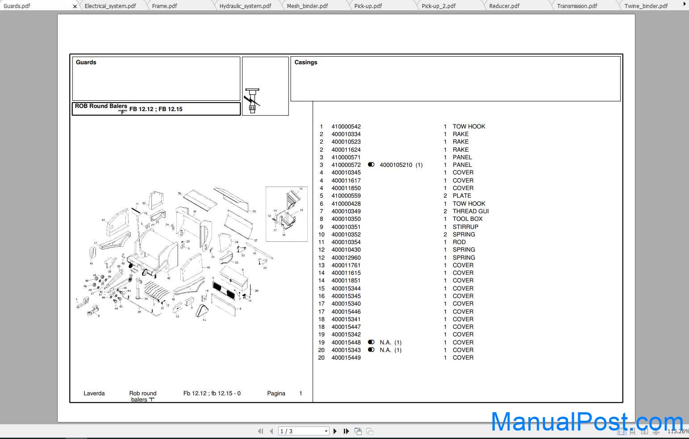Open the page number dropdown

326,431
